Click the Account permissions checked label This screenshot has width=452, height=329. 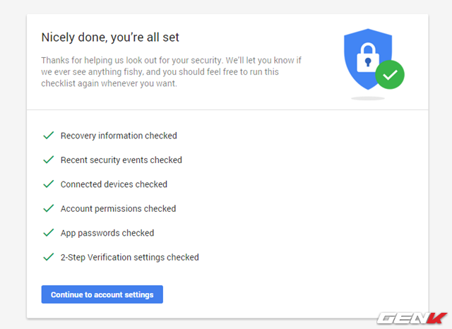coord(118,209)
